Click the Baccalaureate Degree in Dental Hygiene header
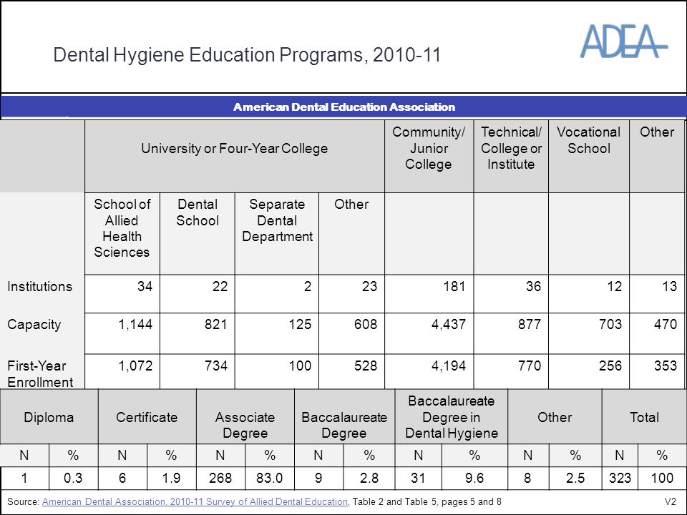The image size is (687, 515). pyautogui.click(x=452, y=417)
